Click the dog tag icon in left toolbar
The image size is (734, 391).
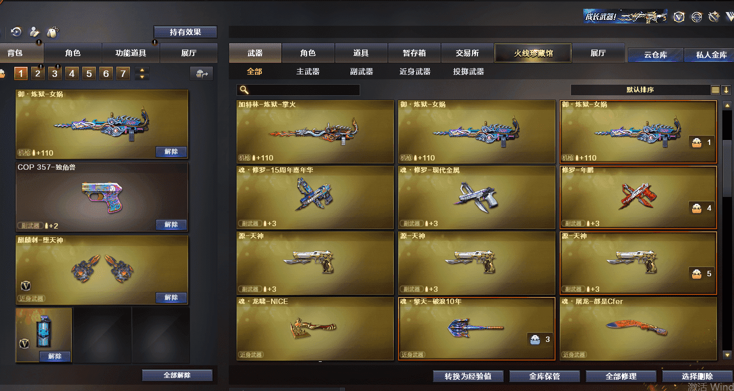[x=52, y=32]
